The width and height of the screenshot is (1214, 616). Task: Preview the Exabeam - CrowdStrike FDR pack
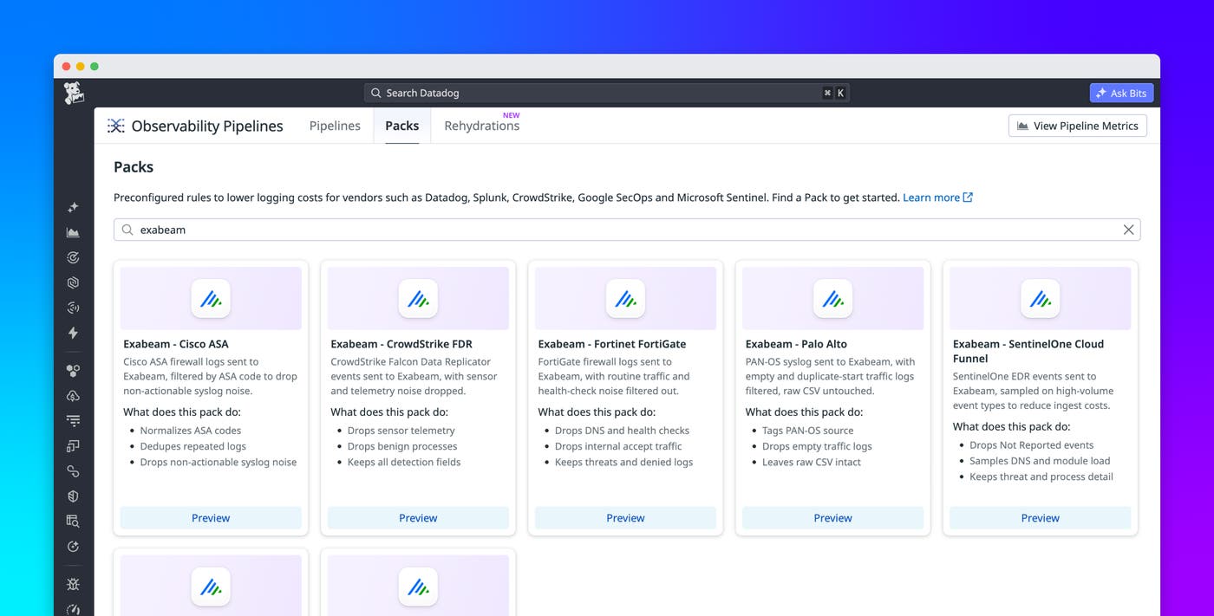pyautogui.click(x=418, y=518)
